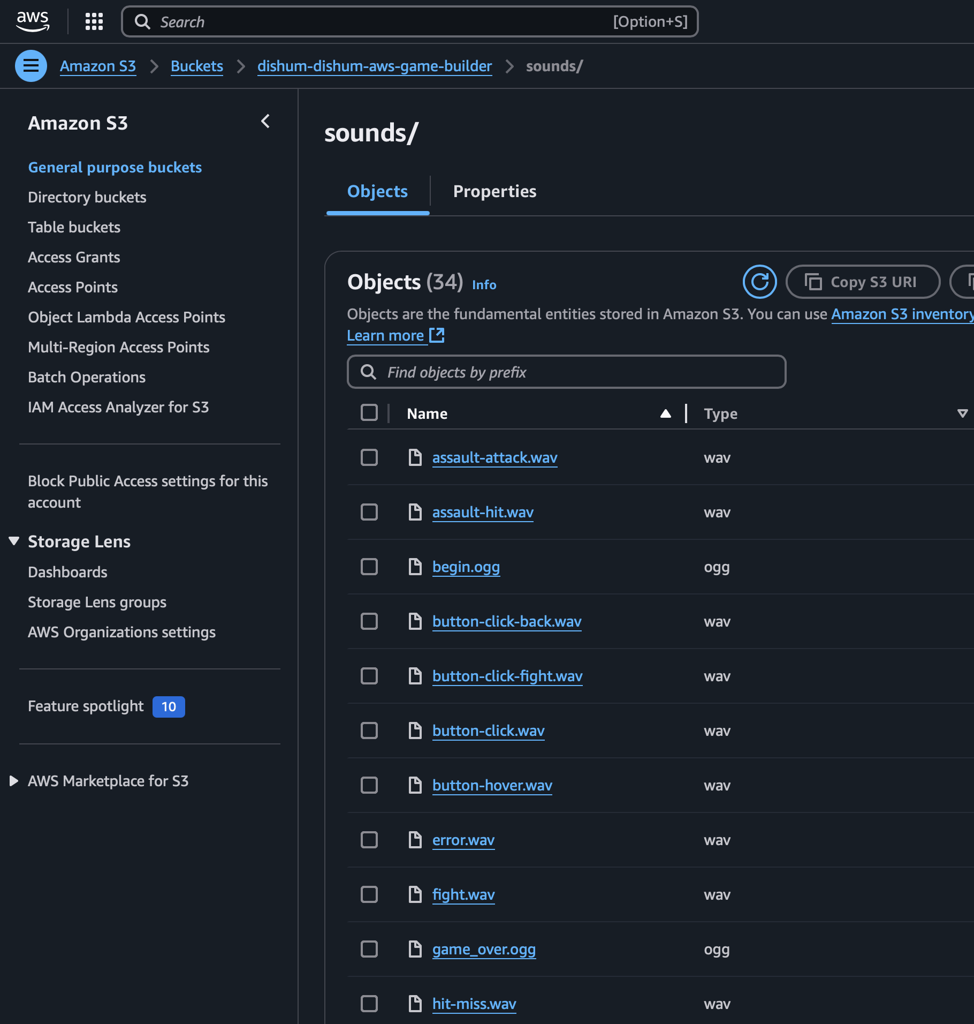Viewport: 974px width, 1024px height.
Task: Open Table buckets in sidebar
Action: [74, 228]
